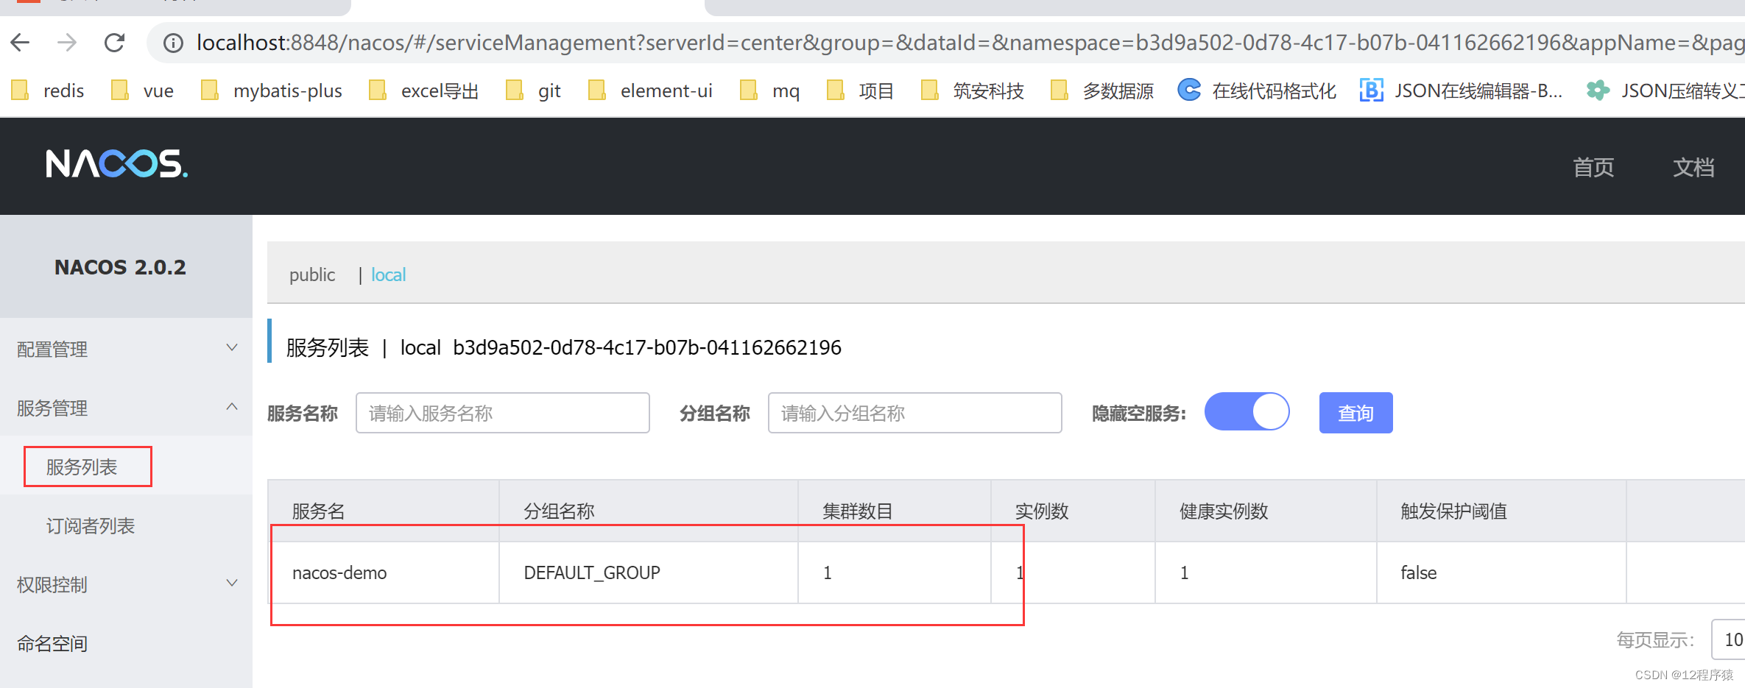This screenshot has height=688, width=1745.
Task: Open the JSON压缩转义 bookmark
Action: [x=1665, y=91]
